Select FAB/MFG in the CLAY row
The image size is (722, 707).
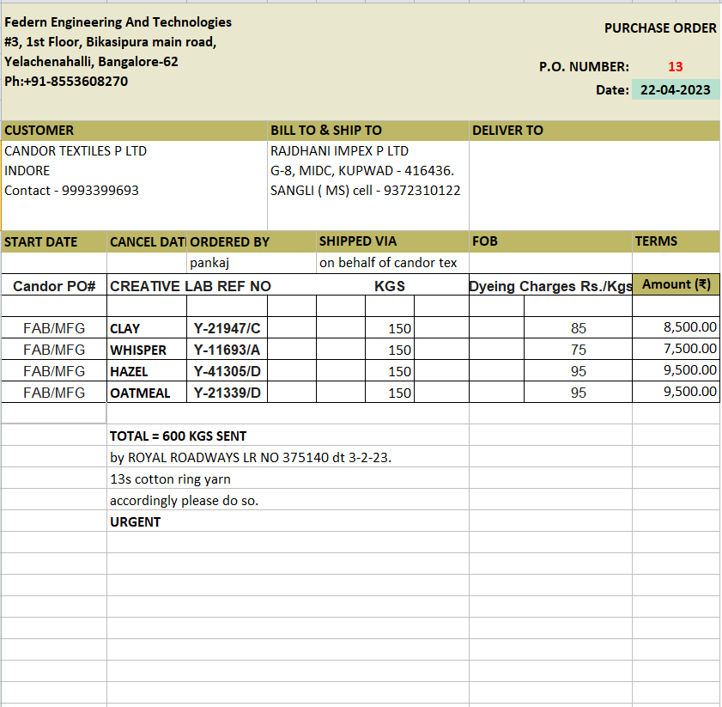(54, 328)
